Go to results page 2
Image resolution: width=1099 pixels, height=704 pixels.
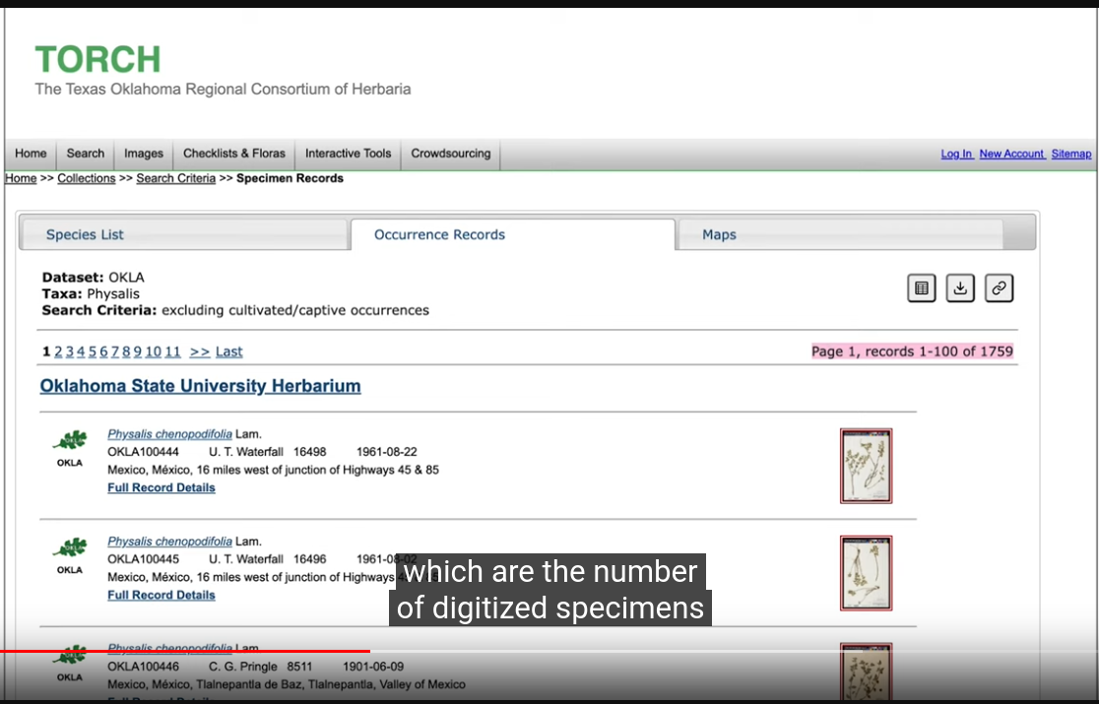(58, 352)
